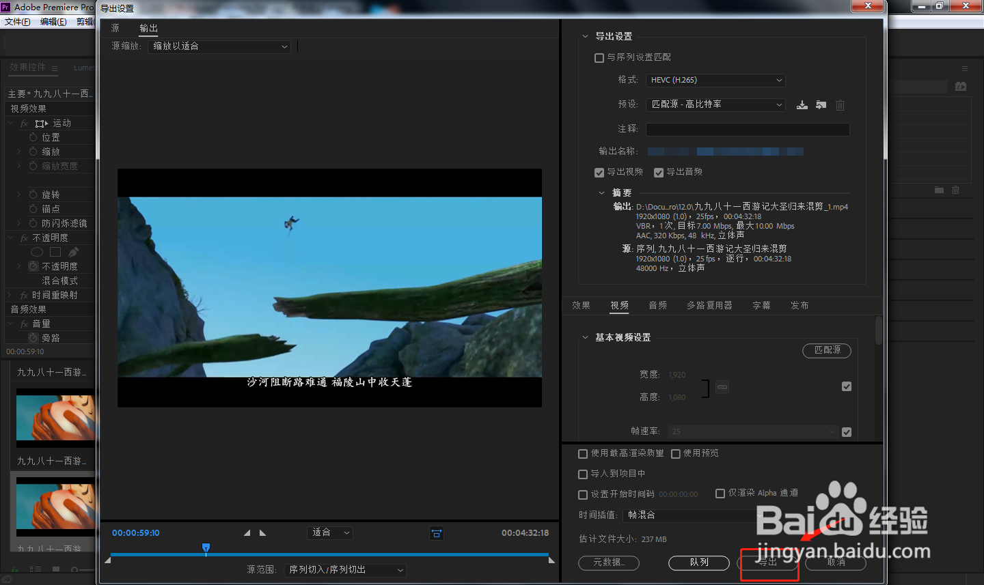Click the width-height link chain icon
984x585 pixels.
(x=722, y=387)
